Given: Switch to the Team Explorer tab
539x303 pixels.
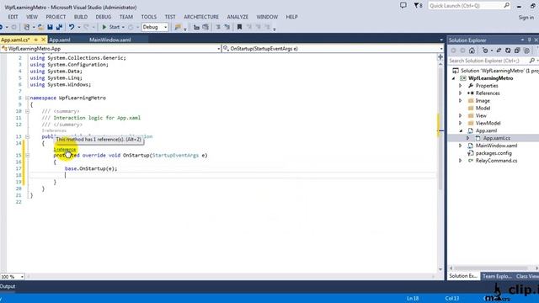Looking at the screenshot, I should pos(497,276).
